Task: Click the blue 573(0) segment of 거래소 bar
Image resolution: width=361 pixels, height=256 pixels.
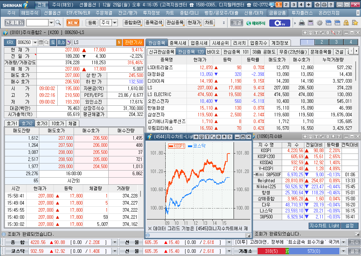Action: pyautogui.click(x=314, y=251)
